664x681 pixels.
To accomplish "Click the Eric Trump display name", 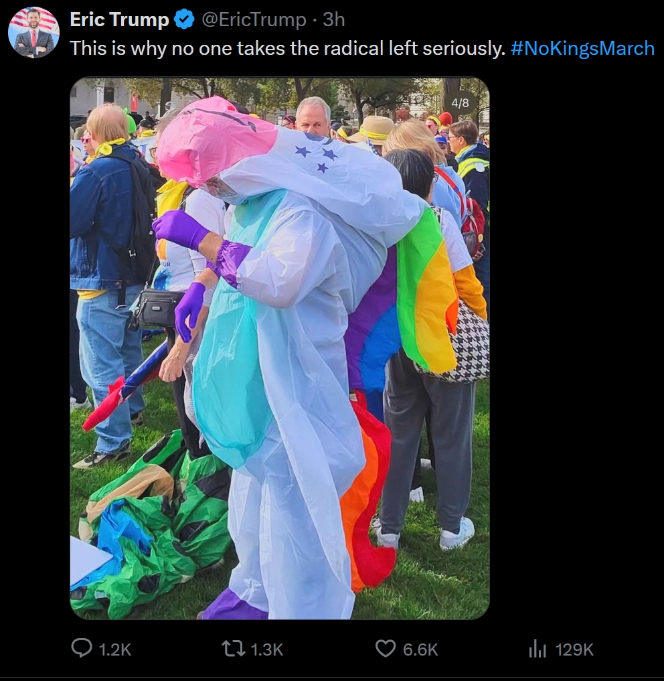I will coord(119,20).
